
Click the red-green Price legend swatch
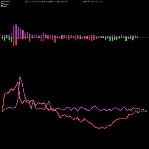coord(2,6)
